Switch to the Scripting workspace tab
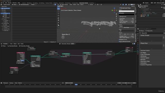This screenshot has height=93, width=165. point(92,3)
